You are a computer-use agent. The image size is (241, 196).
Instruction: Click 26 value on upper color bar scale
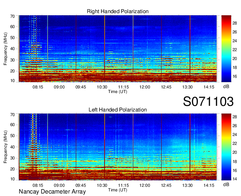235,32
